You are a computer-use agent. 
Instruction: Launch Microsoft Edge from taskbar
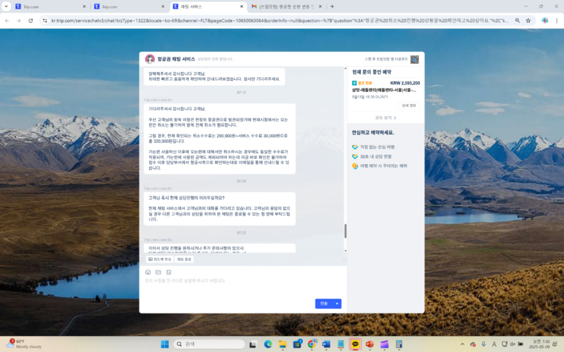pos(268,344)
